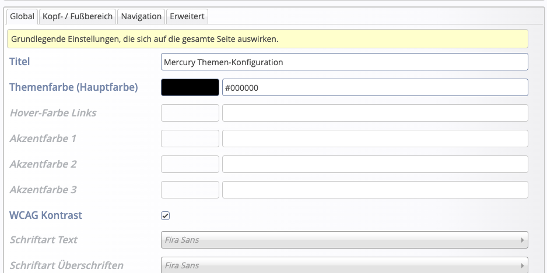Open the Akzentfarbe 1 color swatch
This screenshot has height=273, width=547.
coord(190,139)
